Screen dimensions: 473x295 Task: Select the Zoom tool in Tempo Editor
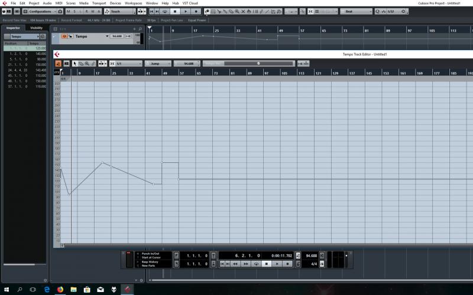click(87, 64)
